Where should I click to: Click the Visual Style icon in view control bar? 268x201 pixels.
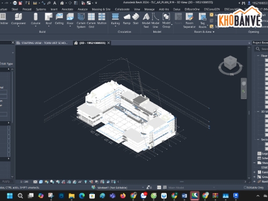click(41, 182)
